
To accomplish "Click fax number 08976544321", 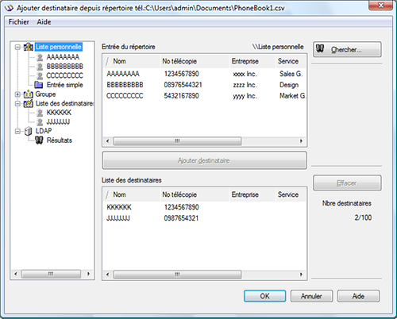I will pyautogui.click(x=183, y=85).
